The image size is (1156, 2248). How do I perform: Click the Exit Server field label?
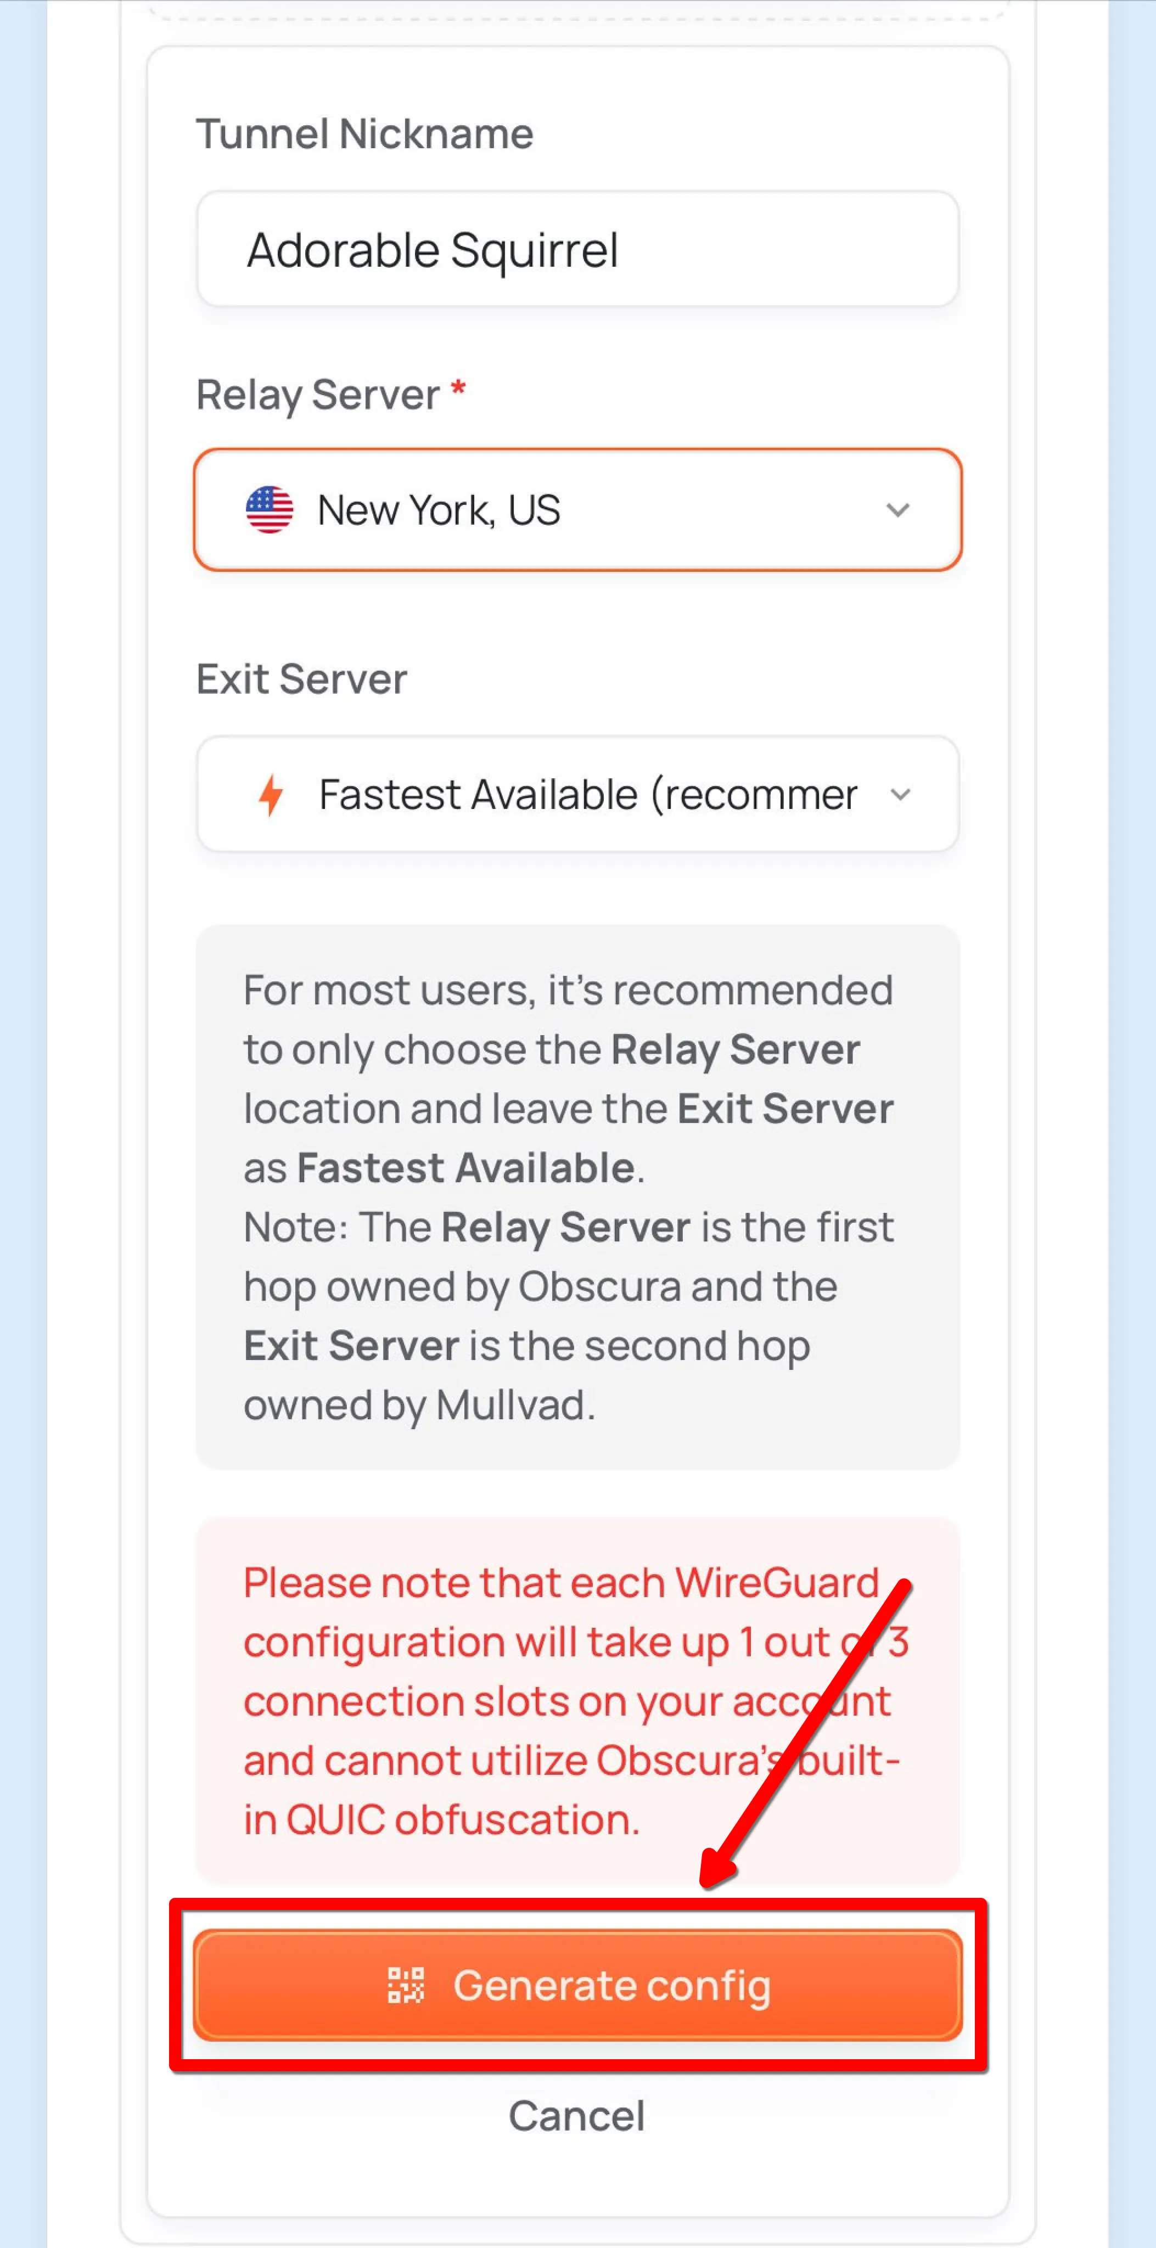pyautogui.click(x=301, y=679)
